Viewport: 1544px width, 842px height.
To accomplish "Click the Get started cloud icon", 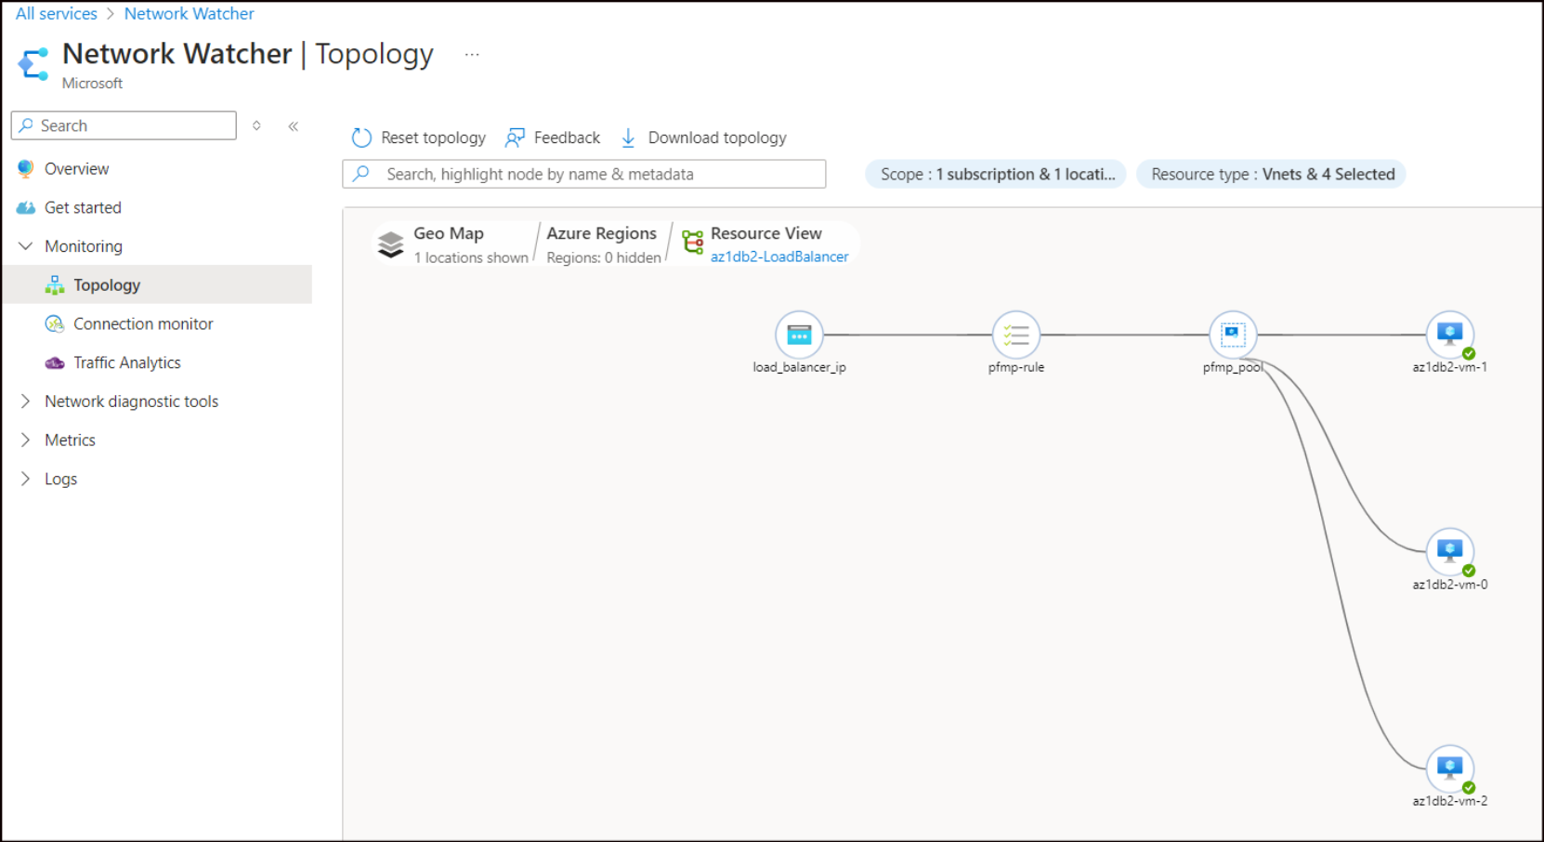I will tap(26, 207).
